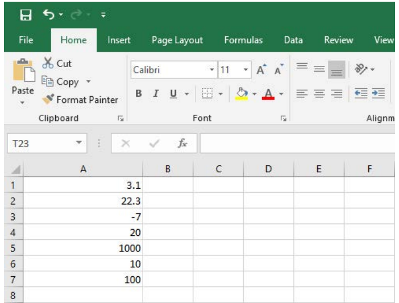Open the Page Layout tab
Screen dimensions: 399x303
(177, 40)
